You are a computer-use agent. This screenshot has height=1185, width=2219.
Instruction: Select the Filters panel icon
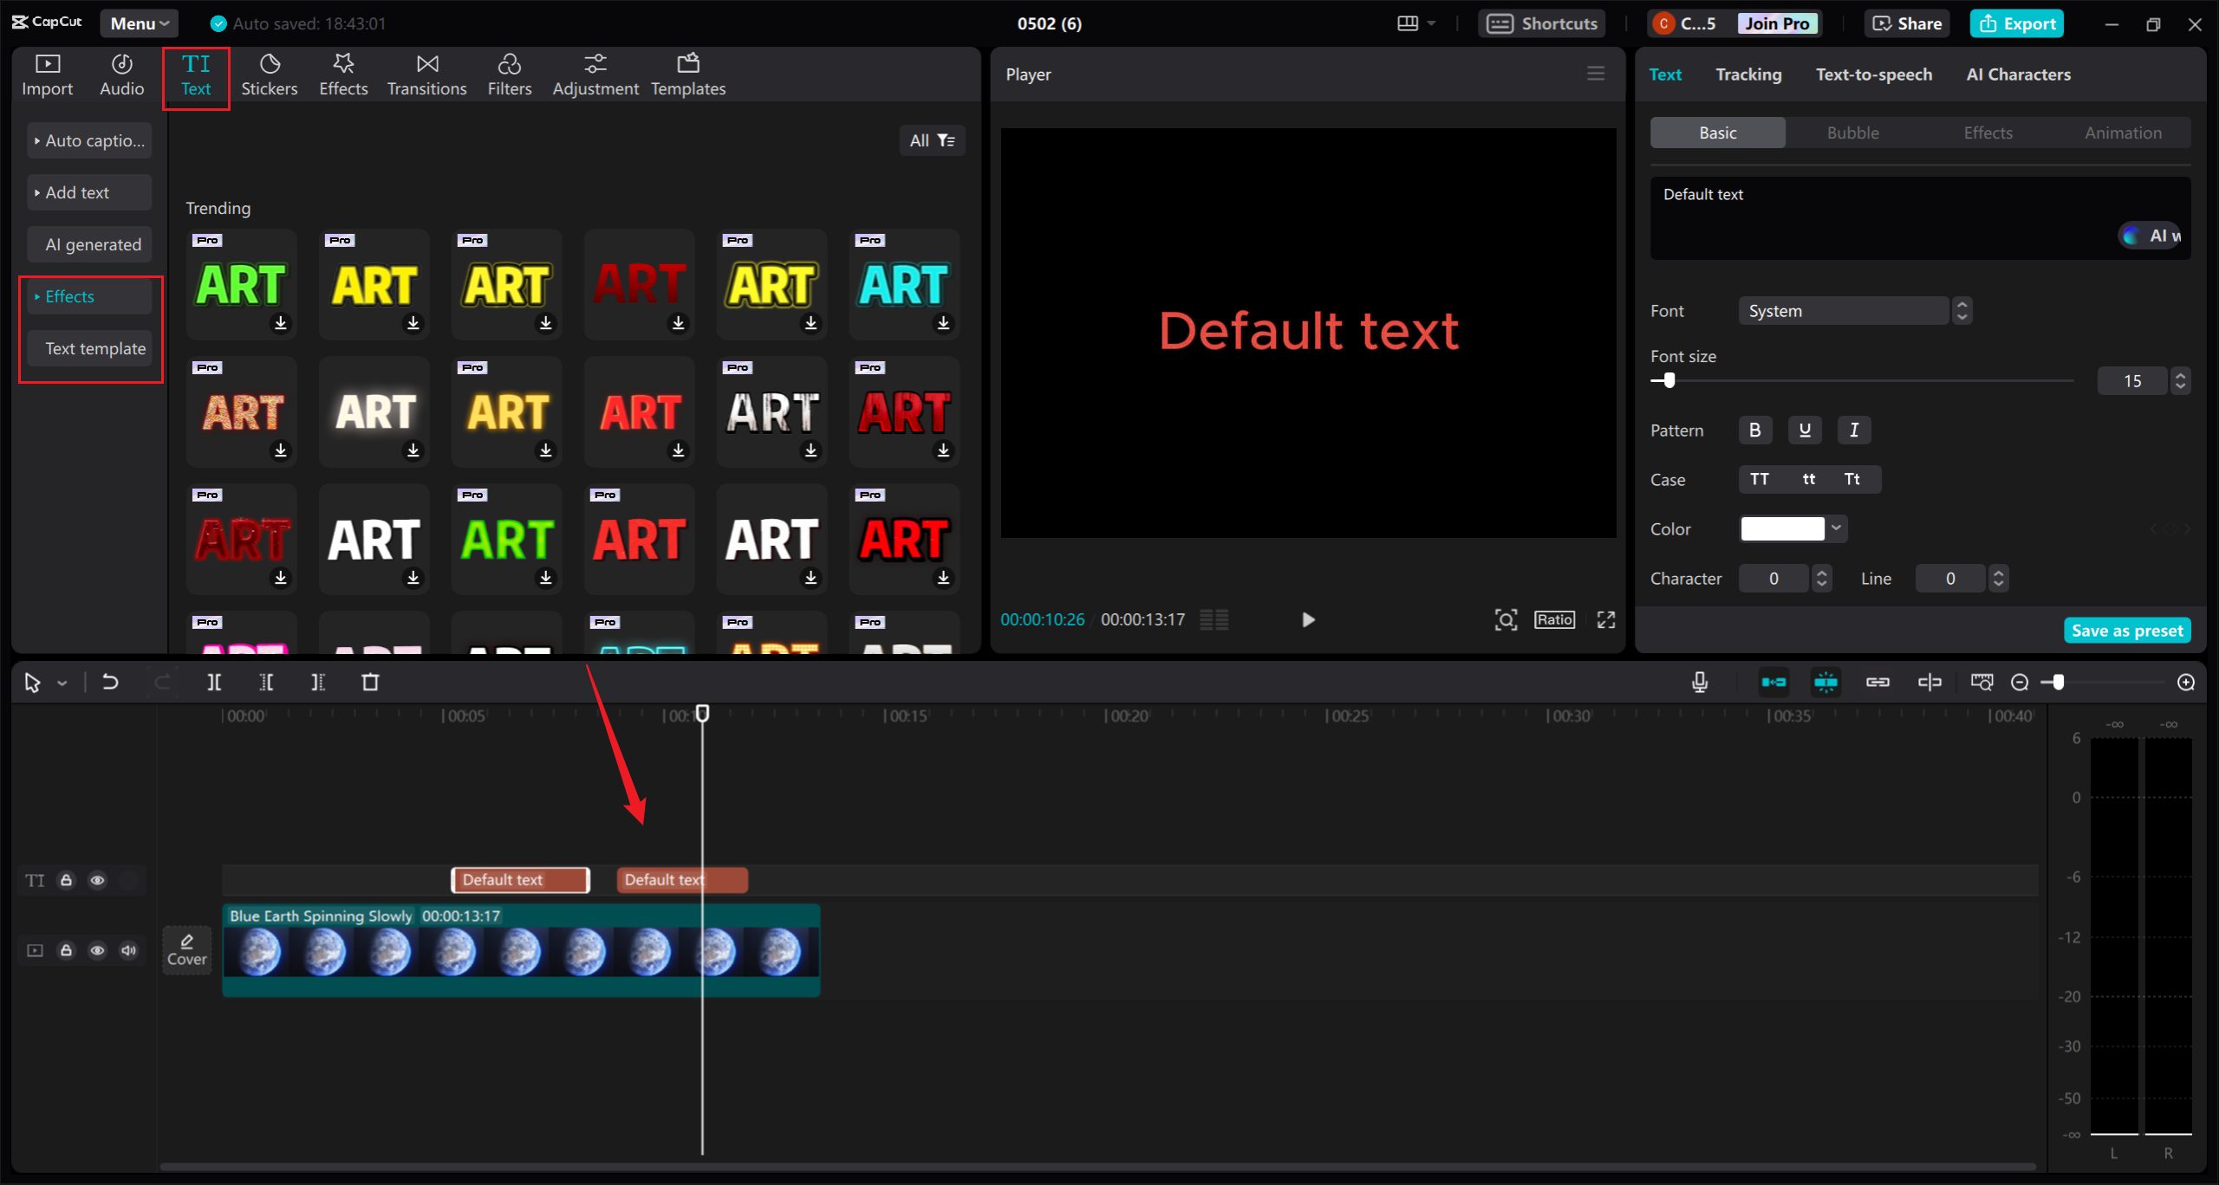[510, 74]
